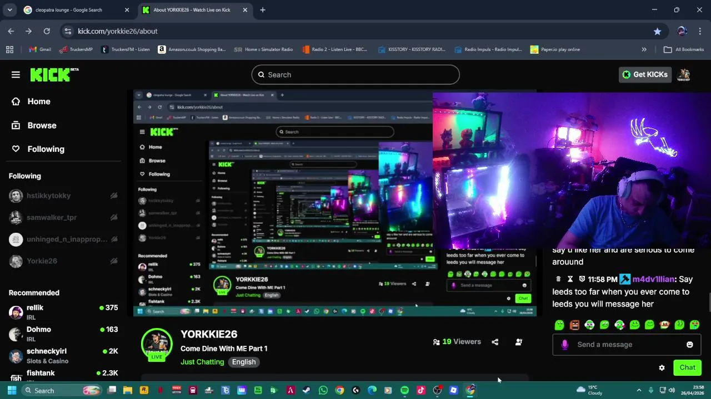Open the tab search dropdown in Chrome
711x399 pixels.
(9, 10)
